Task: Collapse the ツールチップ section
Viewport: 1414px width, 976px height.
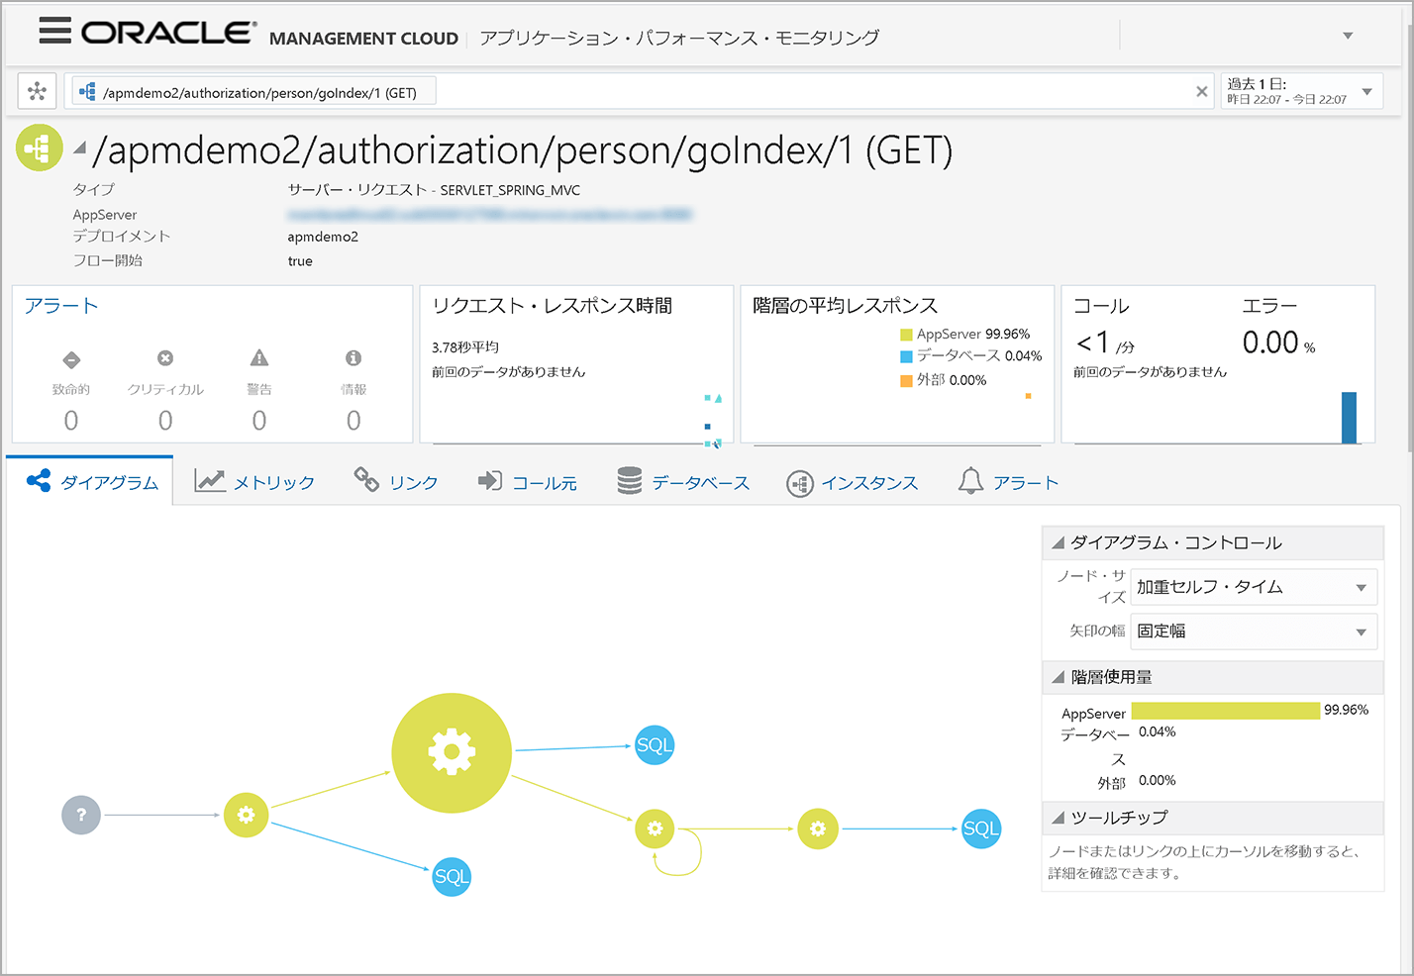Action: [x=1058, y=818]
